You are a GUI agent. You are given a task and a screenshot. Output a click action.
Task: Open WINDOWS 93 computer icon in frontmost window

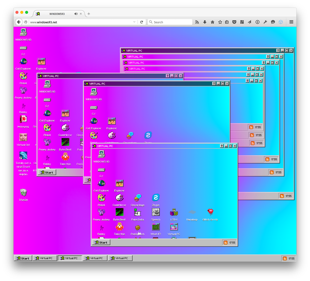click(x=101, y=154)
